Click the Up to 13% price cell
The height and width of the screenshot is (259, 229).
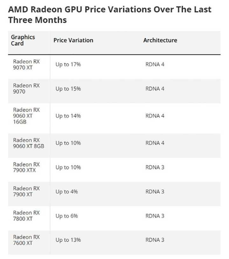[68, 240]
